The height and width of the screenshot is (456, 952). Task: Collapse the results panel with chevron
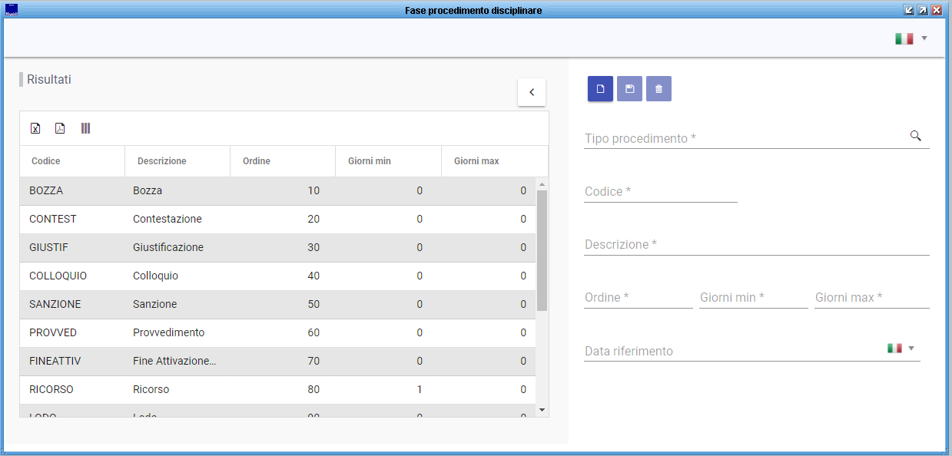[532, 92]
